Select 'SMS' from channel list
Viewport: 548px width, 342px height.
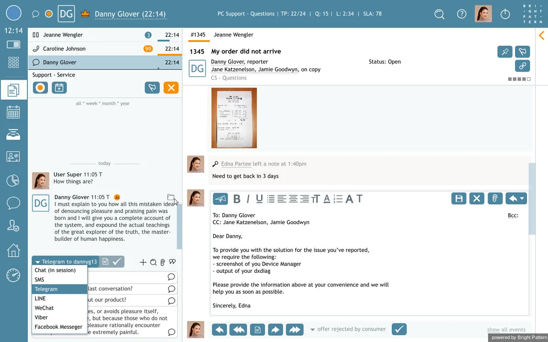tap(59, 280)
